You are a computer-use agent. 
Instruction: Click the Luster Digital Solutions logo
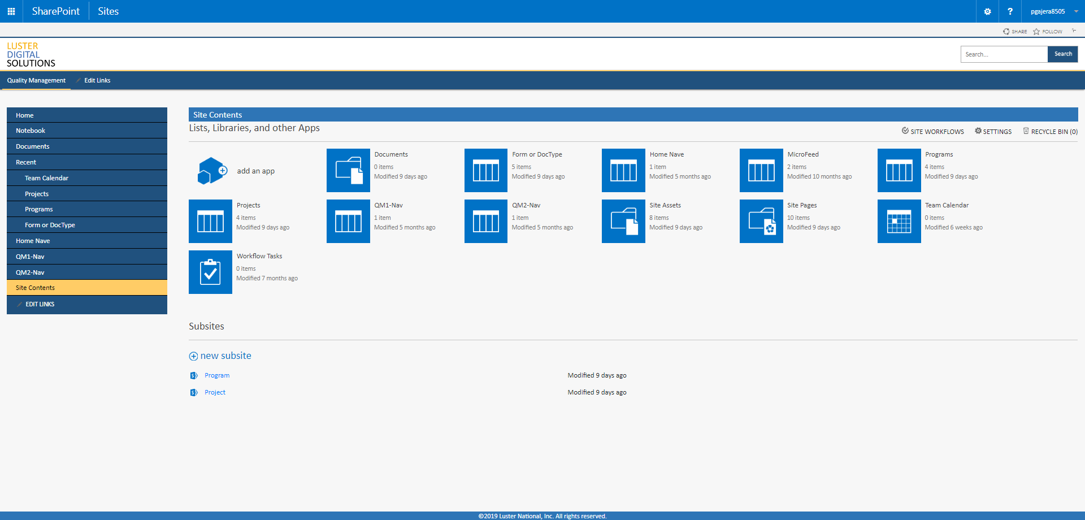[x=31, y=54]
